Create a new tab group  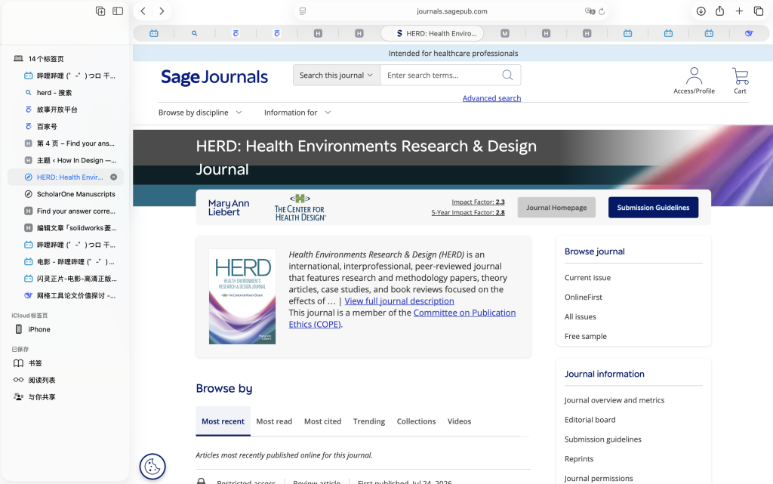[100, 11]
